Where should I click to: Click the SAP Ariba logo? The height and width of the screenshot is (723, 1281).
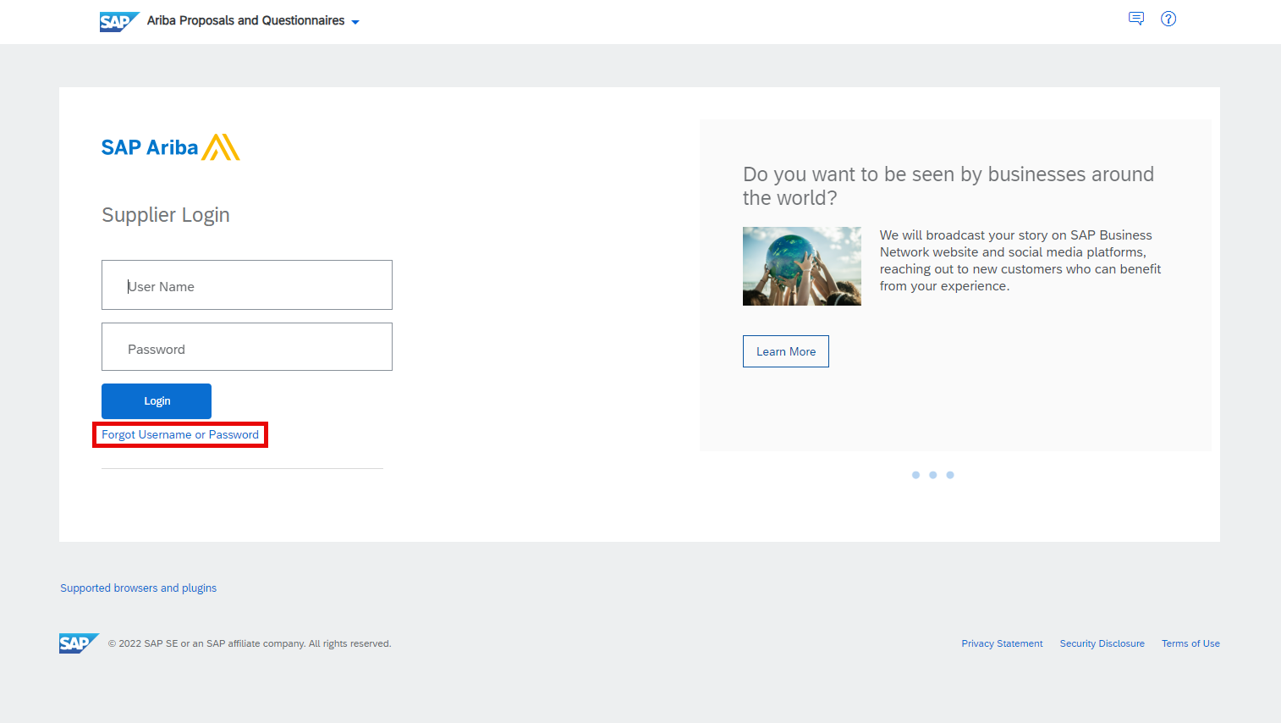point(170,147)
